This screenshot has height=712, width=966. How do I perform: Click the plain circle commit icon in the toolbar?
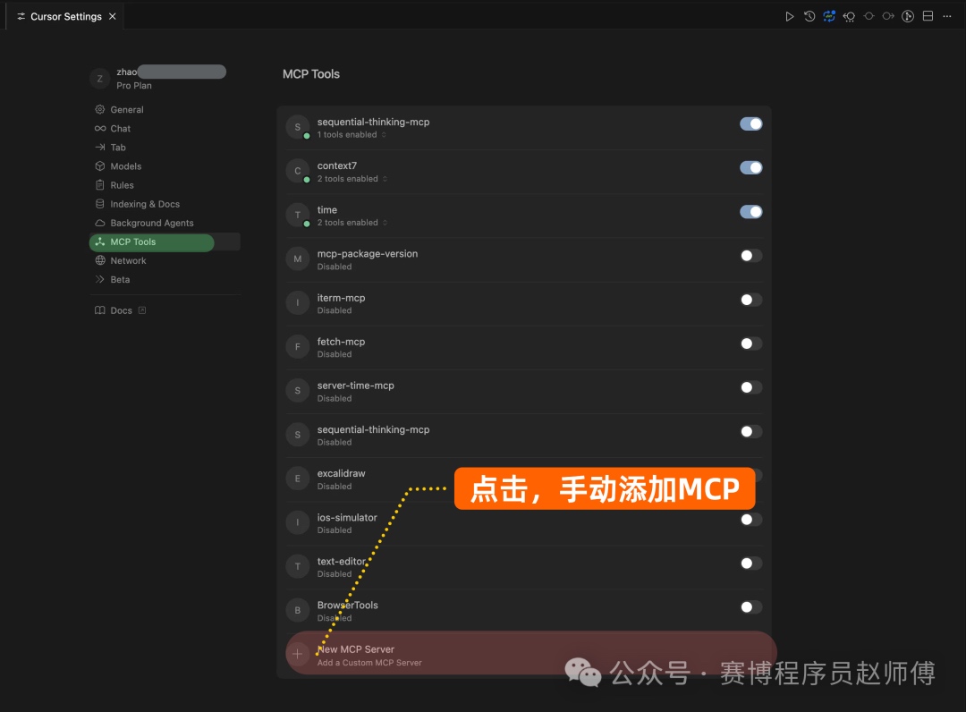click(x=869, y=17)
